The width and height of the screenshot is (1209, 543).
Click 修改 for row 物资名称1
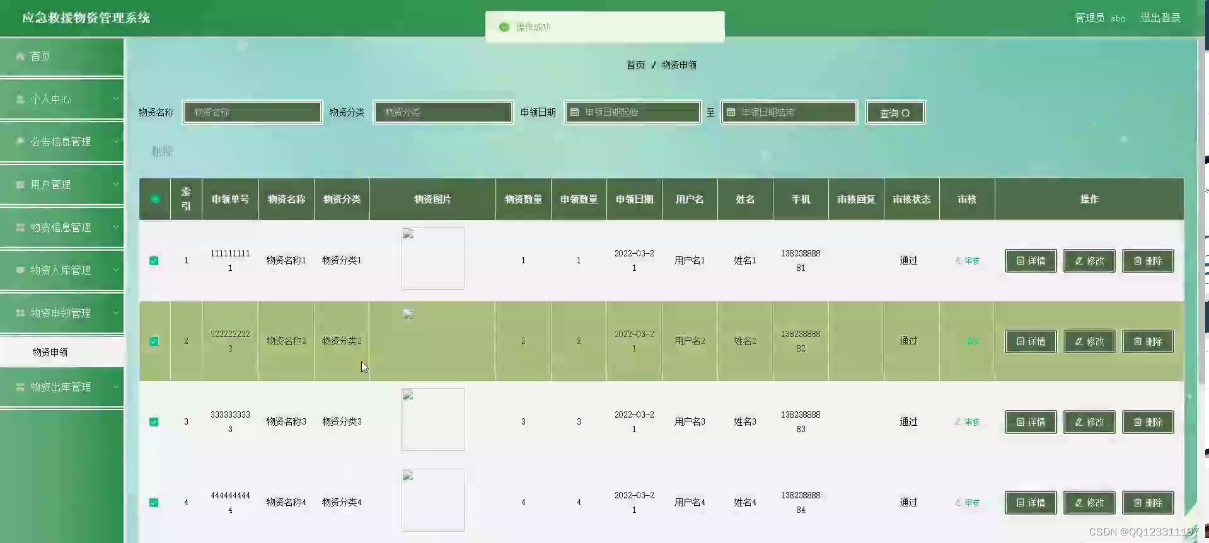click(1089, 261)
